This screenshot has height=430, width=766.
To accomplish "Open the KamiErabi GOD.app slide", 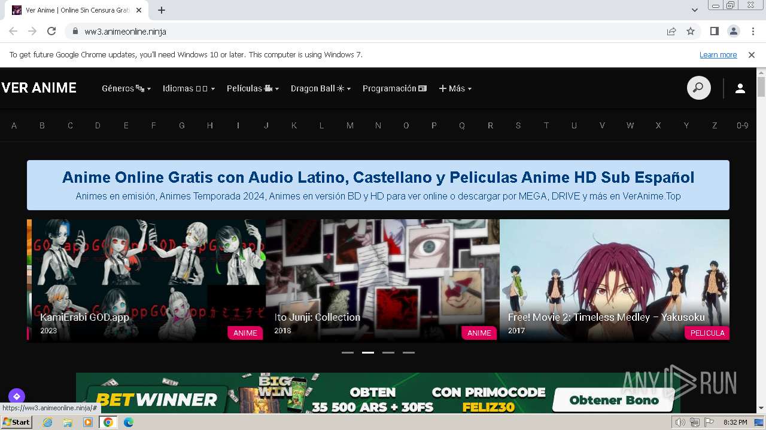I will (149, 280).
